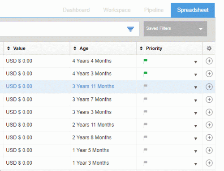This screenshot has height=171, width=224.
Task: Click the Value column header label
Action: click(x=19, y=48)
